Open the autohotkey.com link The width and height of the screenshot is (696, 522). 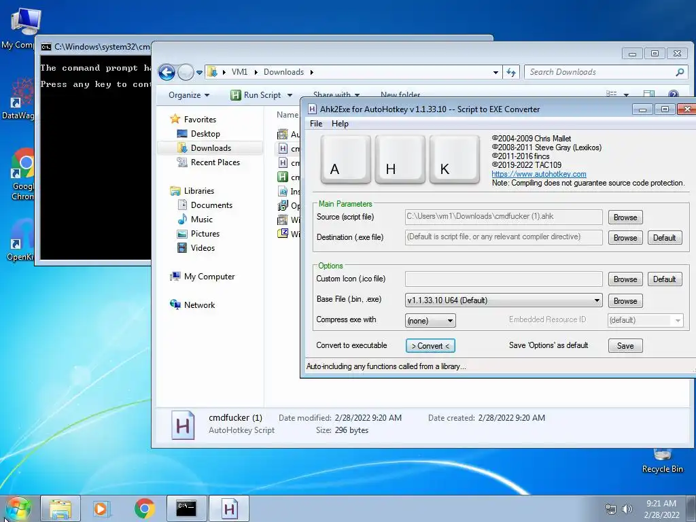coord(538,174)
